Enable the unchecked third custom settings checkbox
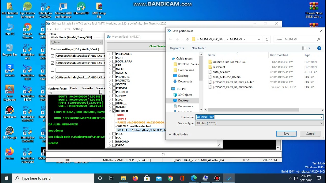Viewport: 326px width, 183px height. (52, 70)
